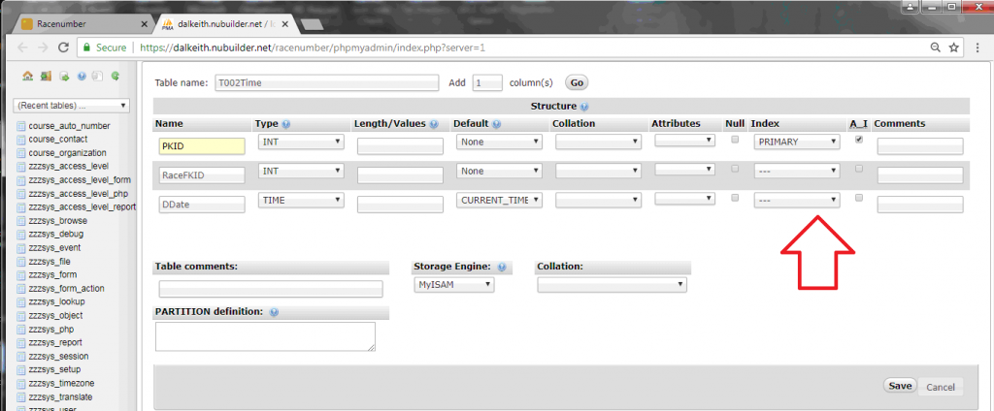Open Index dropdown for DDate row
The width and height of the screenshot is (994, 411).
click(797, 200)
